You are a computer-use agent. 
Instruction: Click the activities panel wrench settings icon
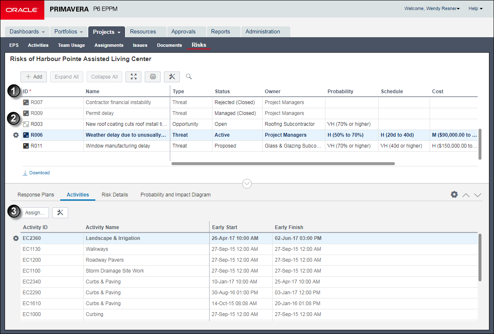tap(60, 213)
